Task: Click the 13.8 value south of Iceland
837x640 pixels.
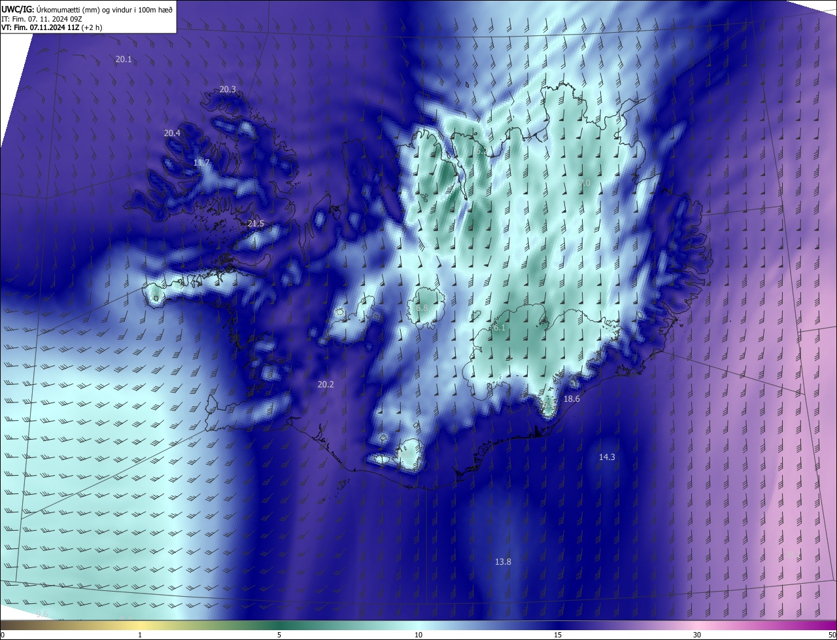Action: [x=503, y=561]
